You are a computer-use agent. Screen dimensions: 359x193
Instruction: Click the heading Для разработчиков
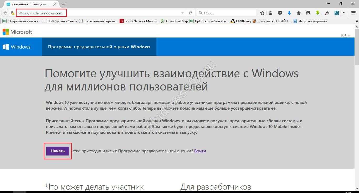click(x=216, y=187)
